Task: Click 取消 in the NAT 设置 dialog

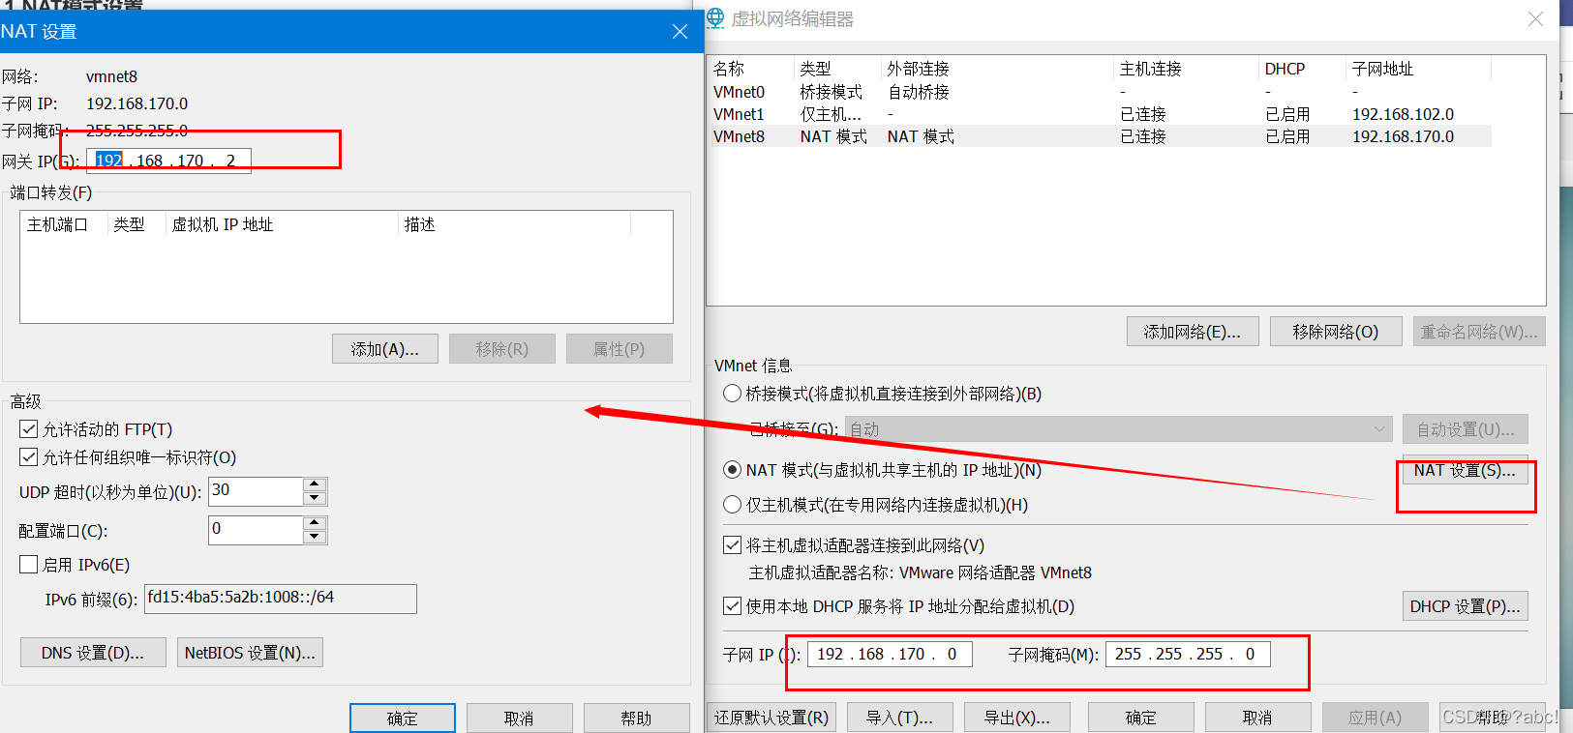Action: click(520, 718)
